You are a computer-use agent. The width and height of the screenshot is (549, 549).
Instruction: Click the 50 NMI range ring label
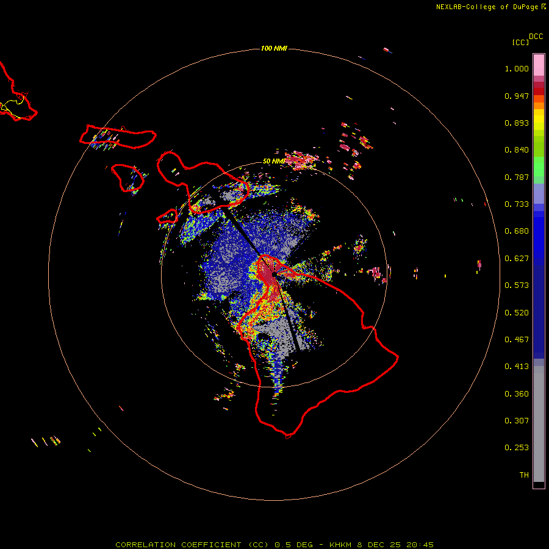tap(273, 161)
